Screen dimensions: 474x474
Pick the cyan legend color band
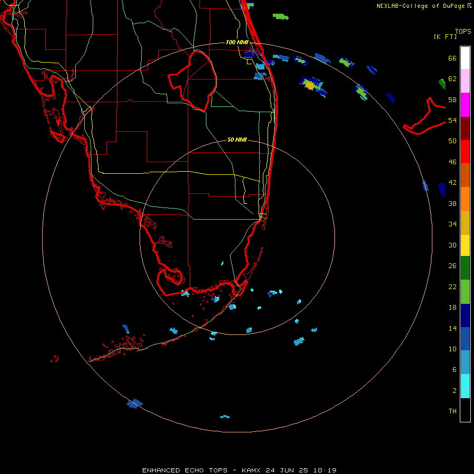click(x=465, y=386)
